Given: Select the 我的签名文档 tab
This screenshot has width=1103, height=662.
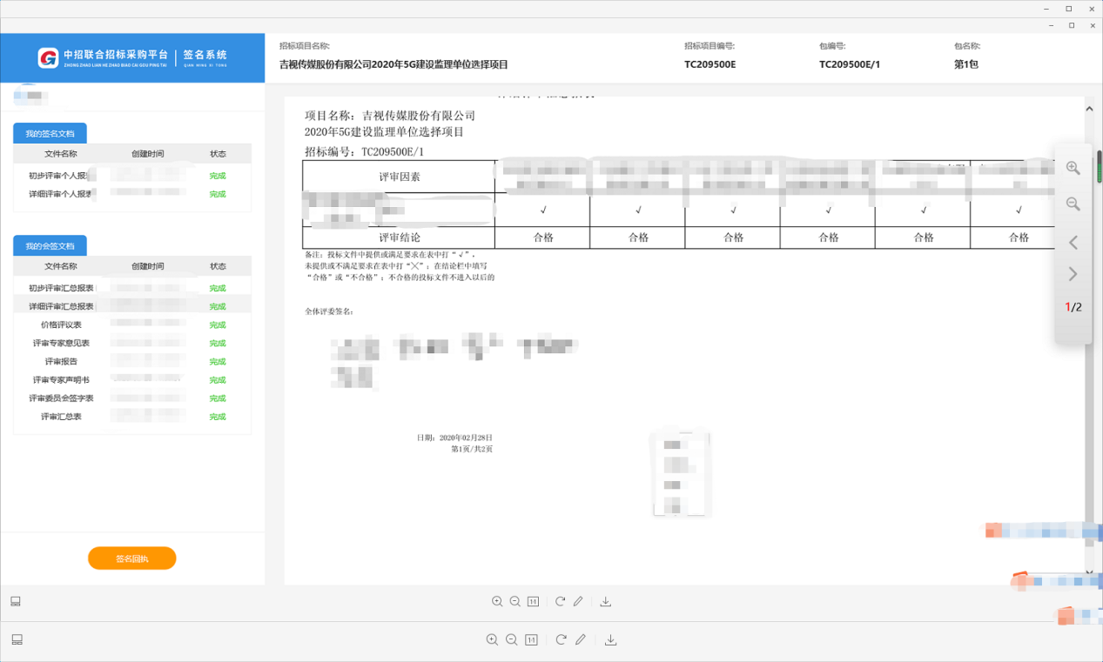Looking at the screenshot, I should pos(50,134).
